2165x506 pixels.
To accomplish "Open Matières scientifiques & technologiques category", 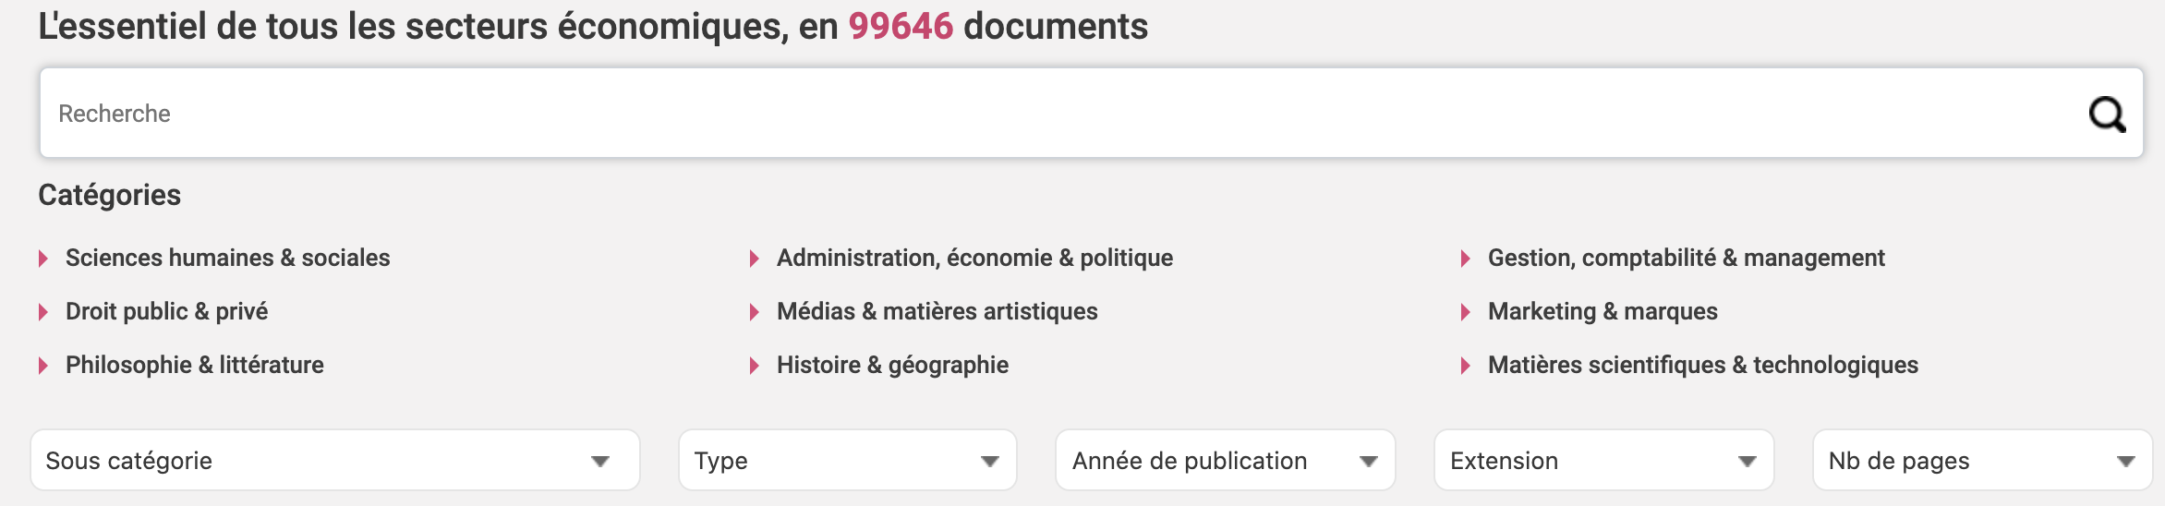I will click(1702, 365).
